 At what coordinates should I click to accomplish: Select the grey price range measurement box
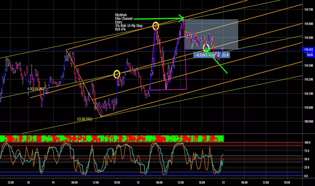[x=211, y=34]
